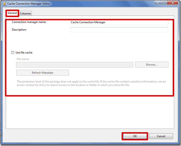Viewport: 181px width, 146px height.
Task: Focus the Description text box
Action: (119, 30)
